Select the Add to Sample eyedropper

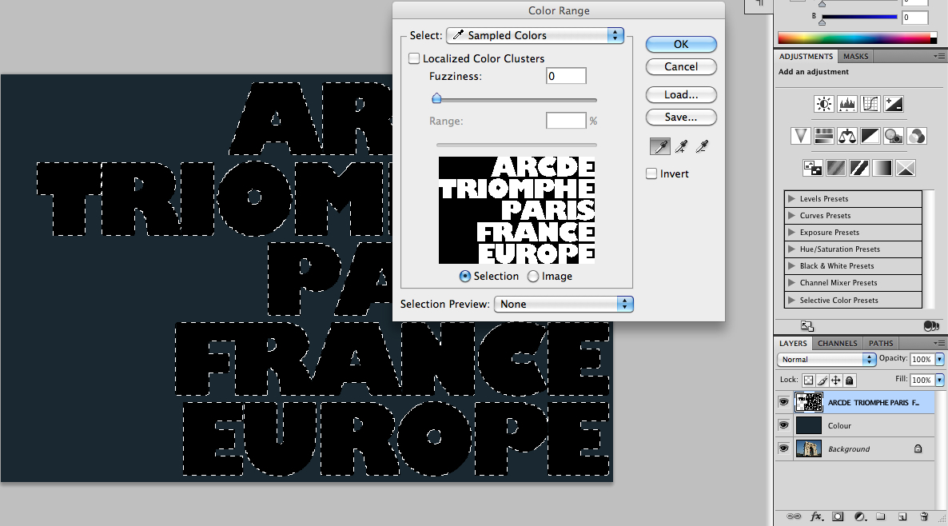click(681, 146)
